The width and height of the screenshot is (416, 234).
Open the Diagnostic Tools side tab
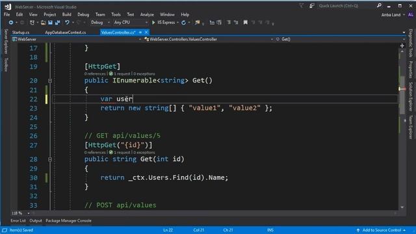point(410,43)
